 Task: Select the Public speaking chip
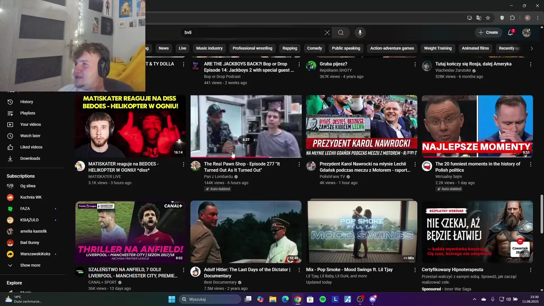click(346, 48)
